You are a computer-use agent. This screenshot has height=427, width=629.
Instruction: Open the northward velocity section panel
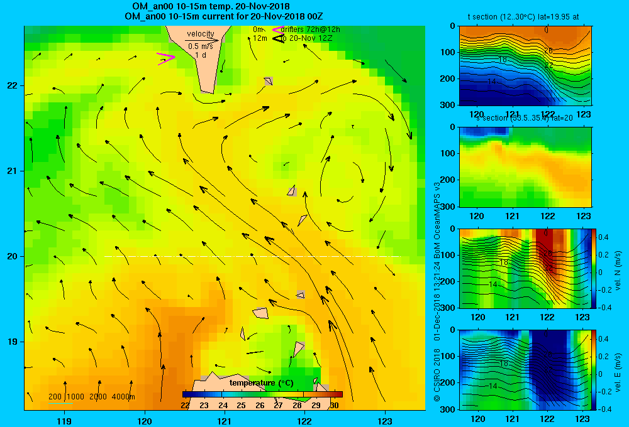[525, 268]
